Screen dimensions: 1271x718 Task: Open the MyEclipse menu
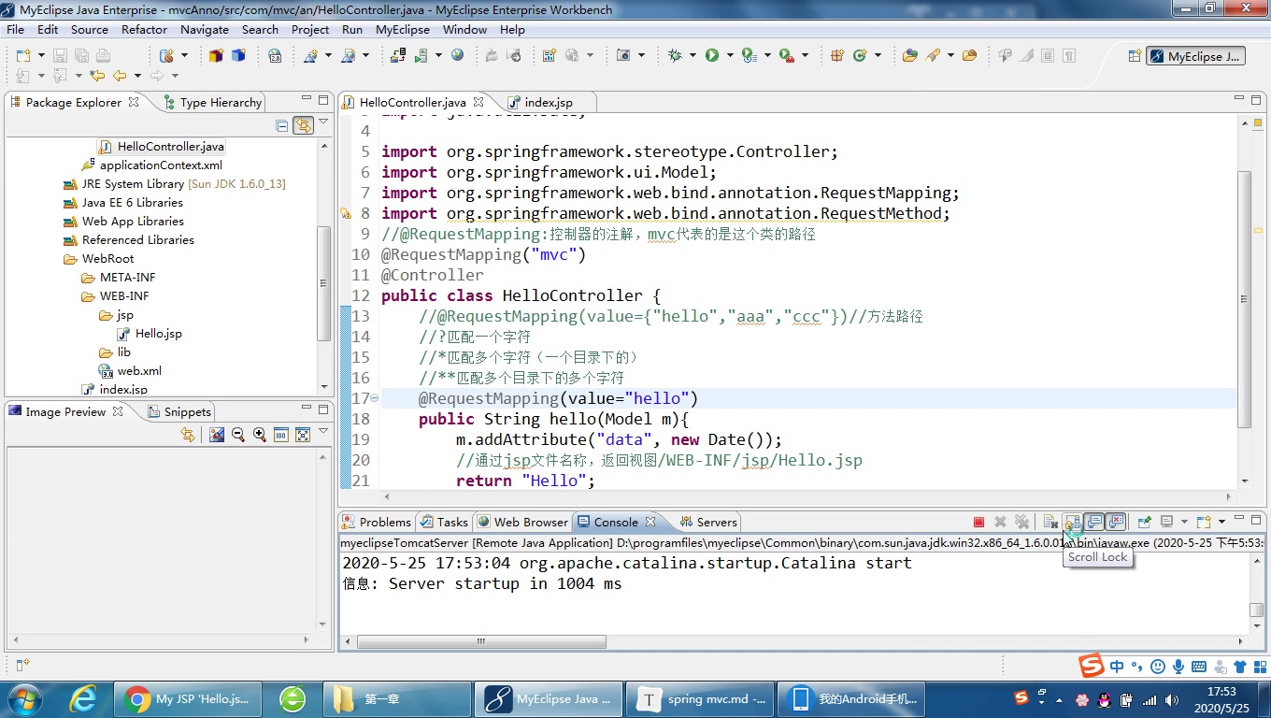402,29
